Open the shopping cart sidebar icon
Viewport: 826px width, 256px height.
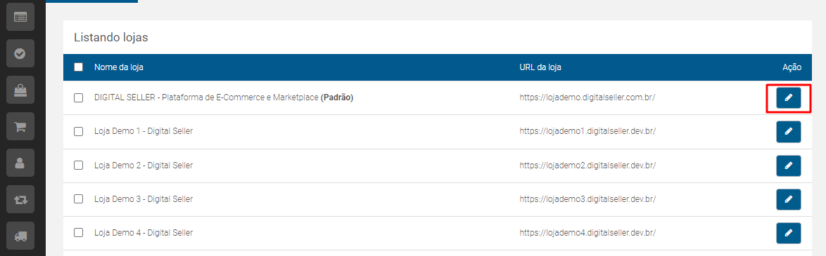click(20, 126)
